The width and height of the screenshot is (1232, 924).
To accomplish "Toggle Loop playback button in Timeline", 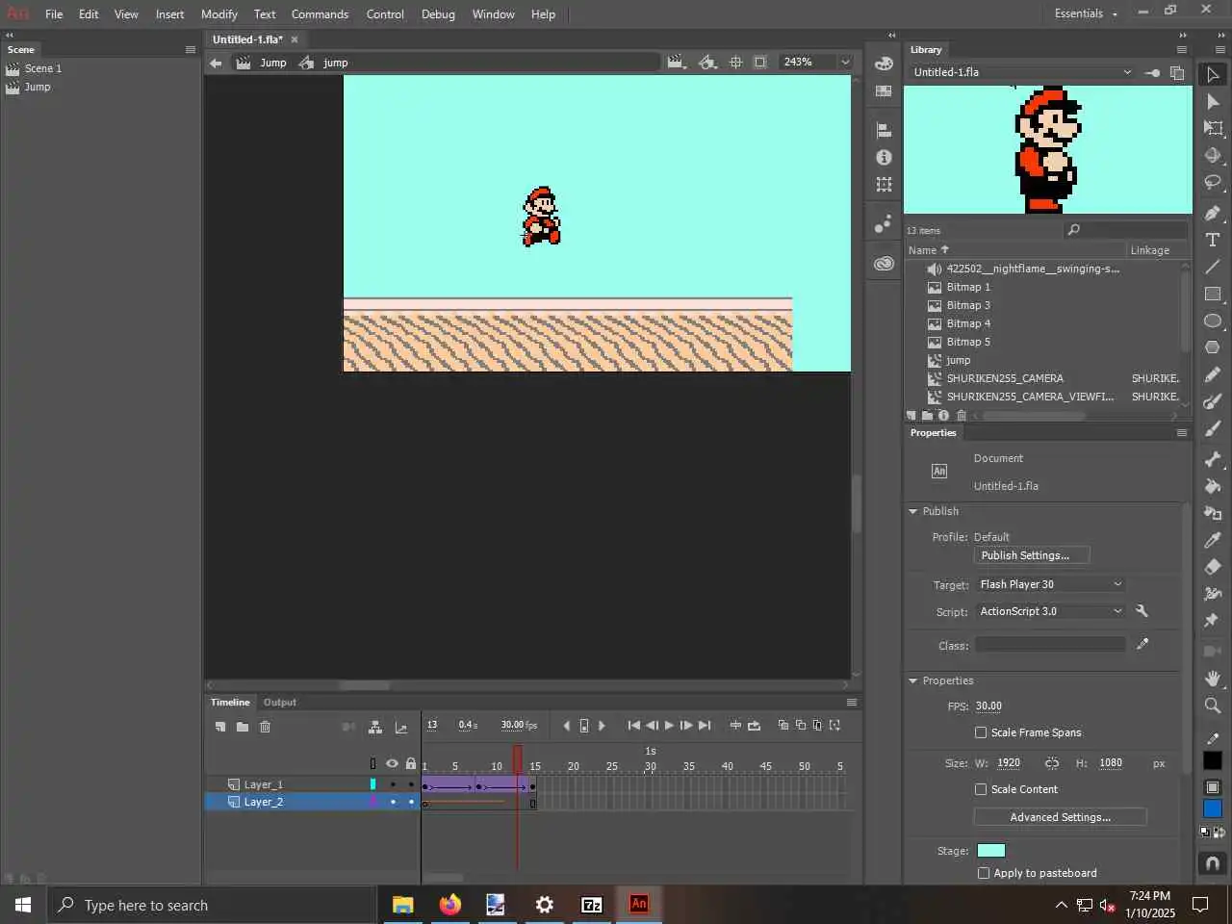I will 754,726.
